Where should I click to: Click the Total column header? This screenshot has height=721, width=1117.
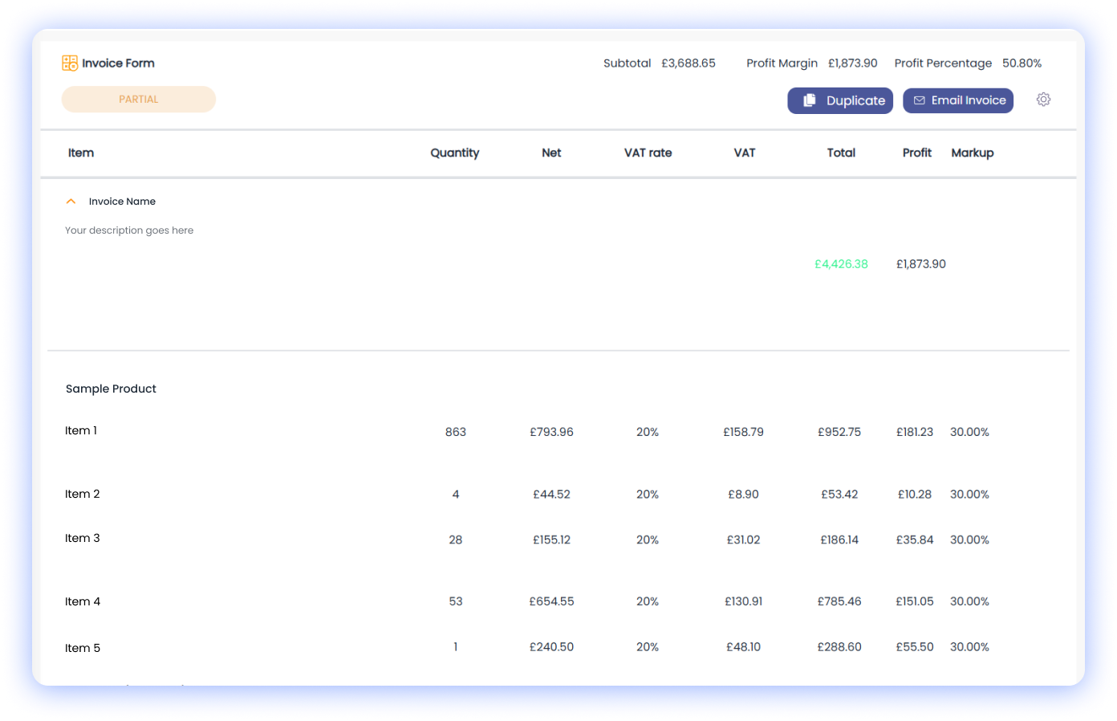pos(841,153)
